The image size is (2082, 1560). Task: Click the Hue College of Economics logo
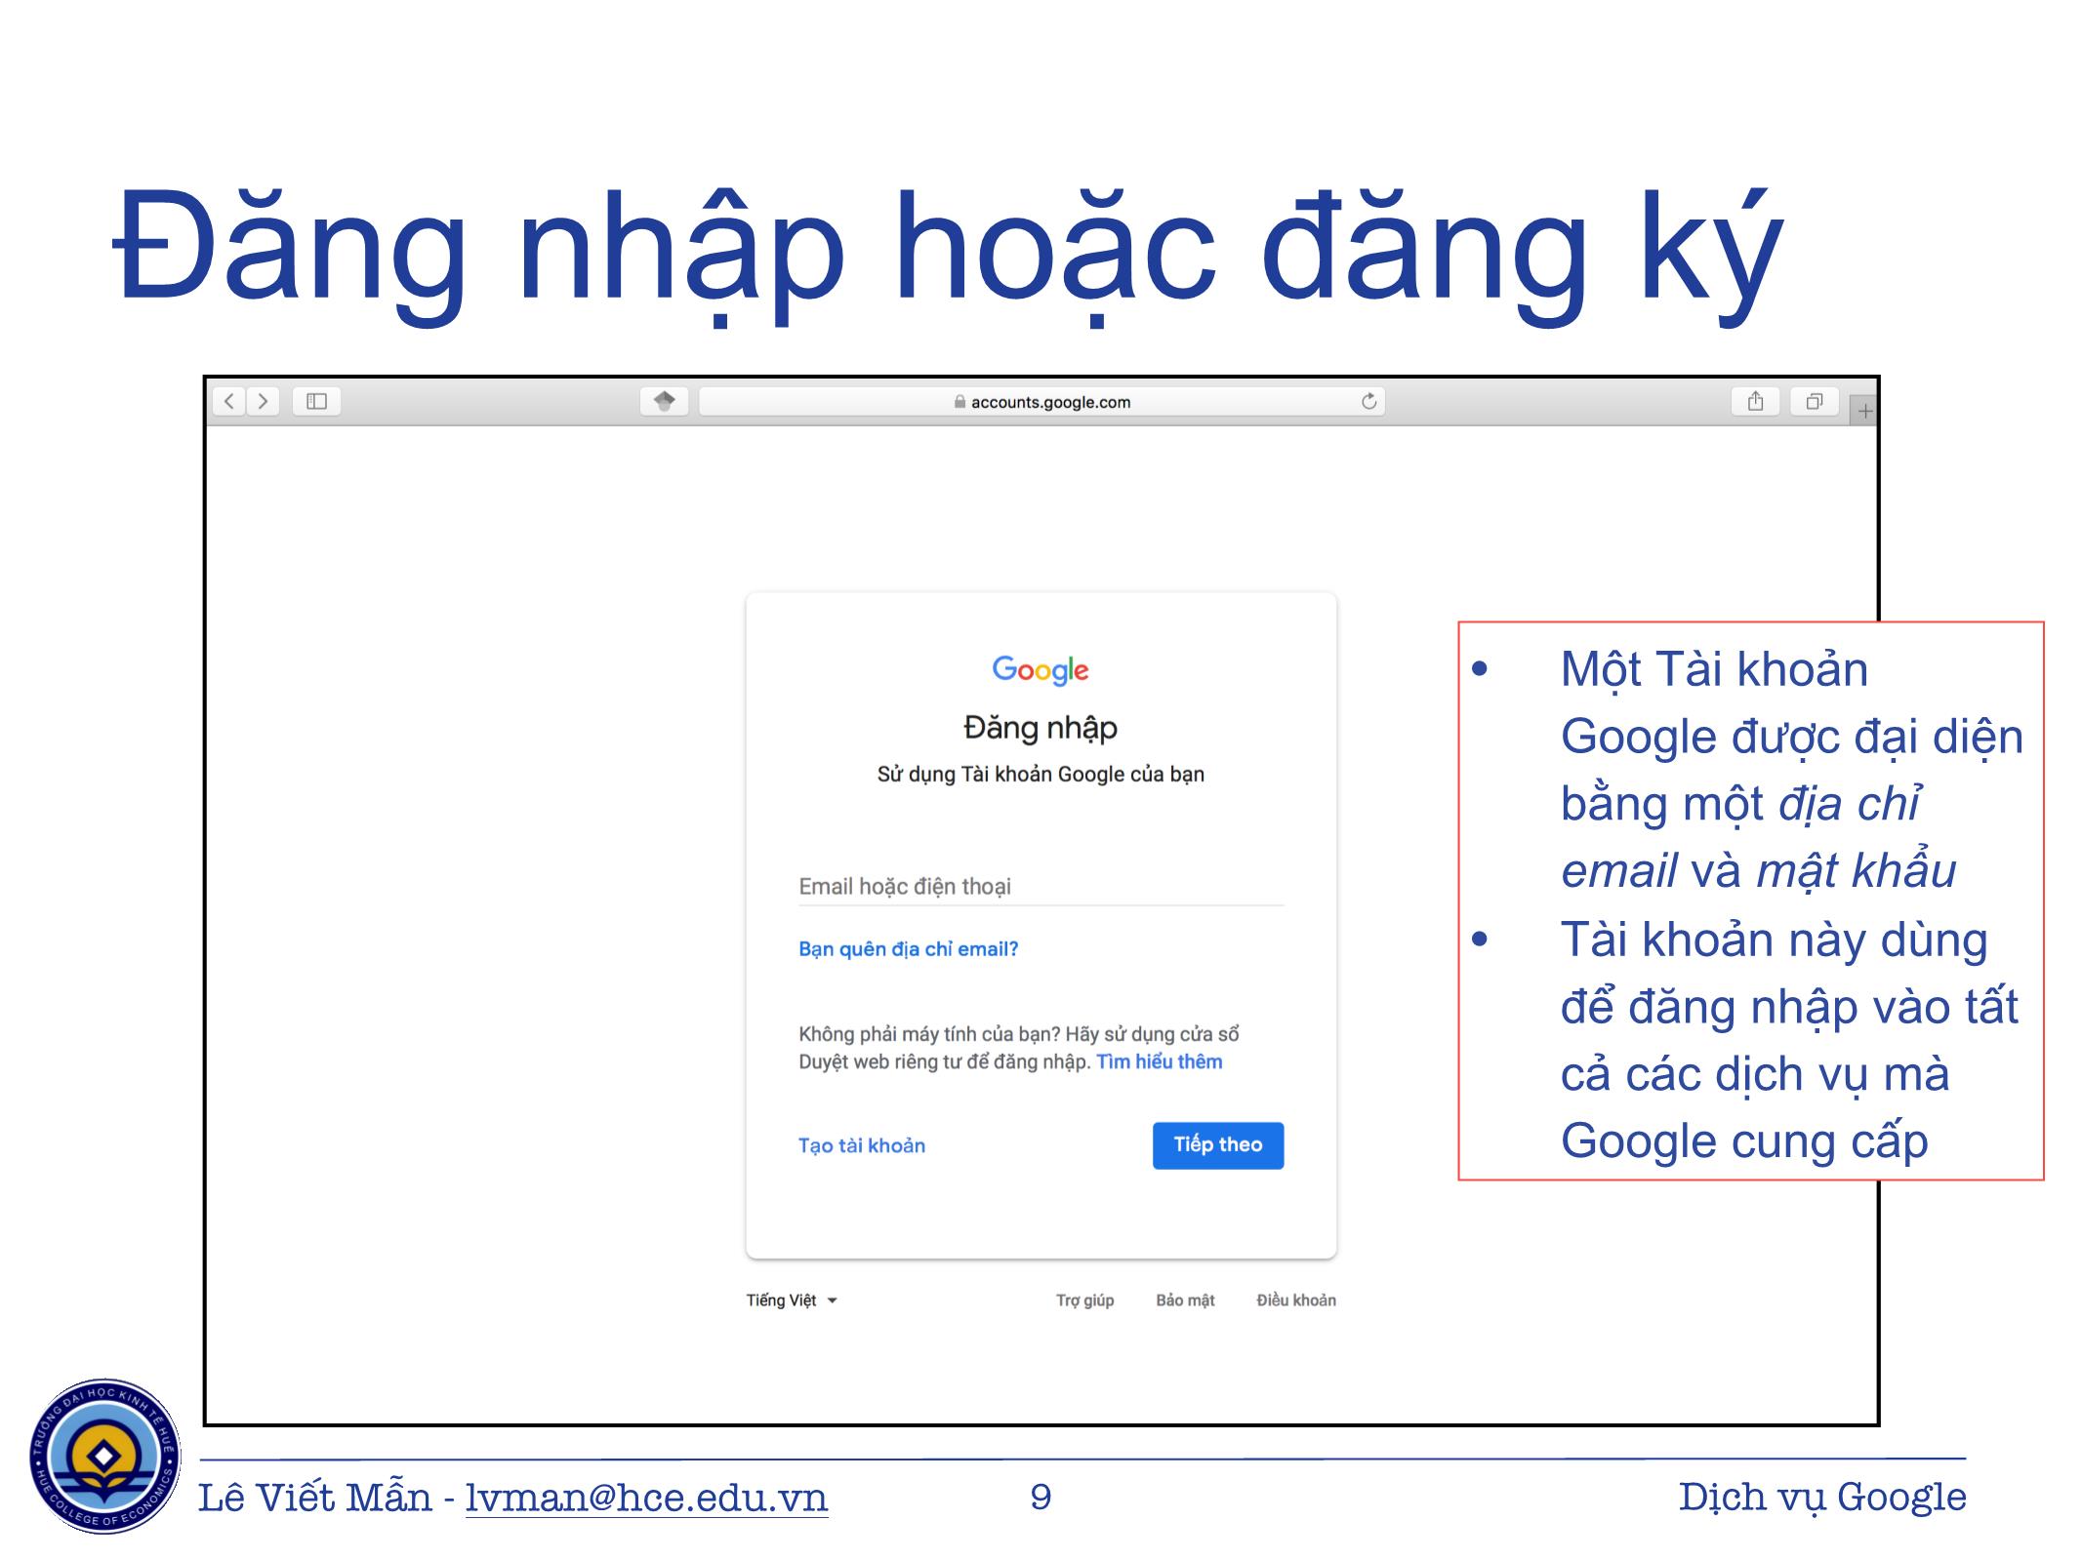(104, 1456)
